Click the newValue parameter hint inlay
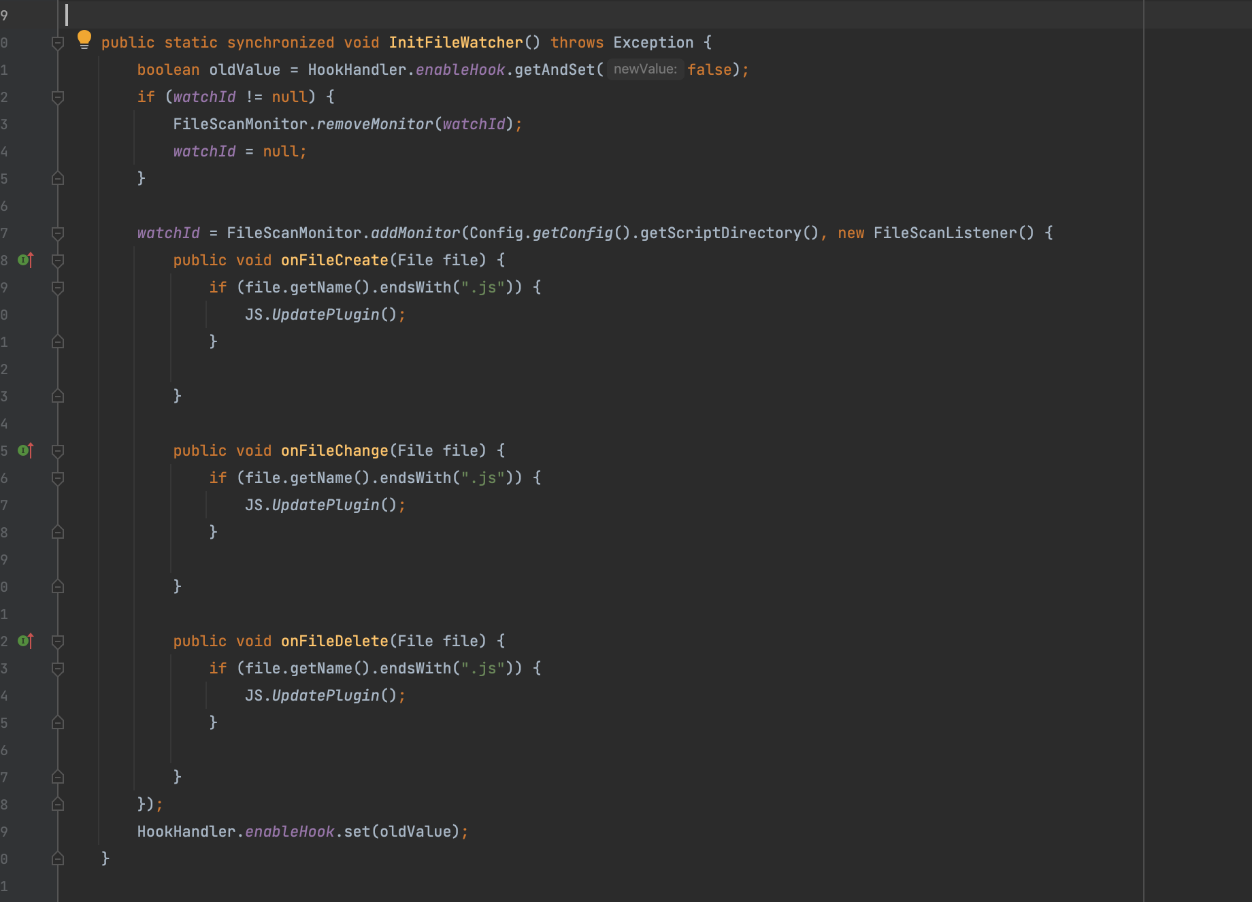The height and width of the screenshot is (902, 1252). click(645, 69)
